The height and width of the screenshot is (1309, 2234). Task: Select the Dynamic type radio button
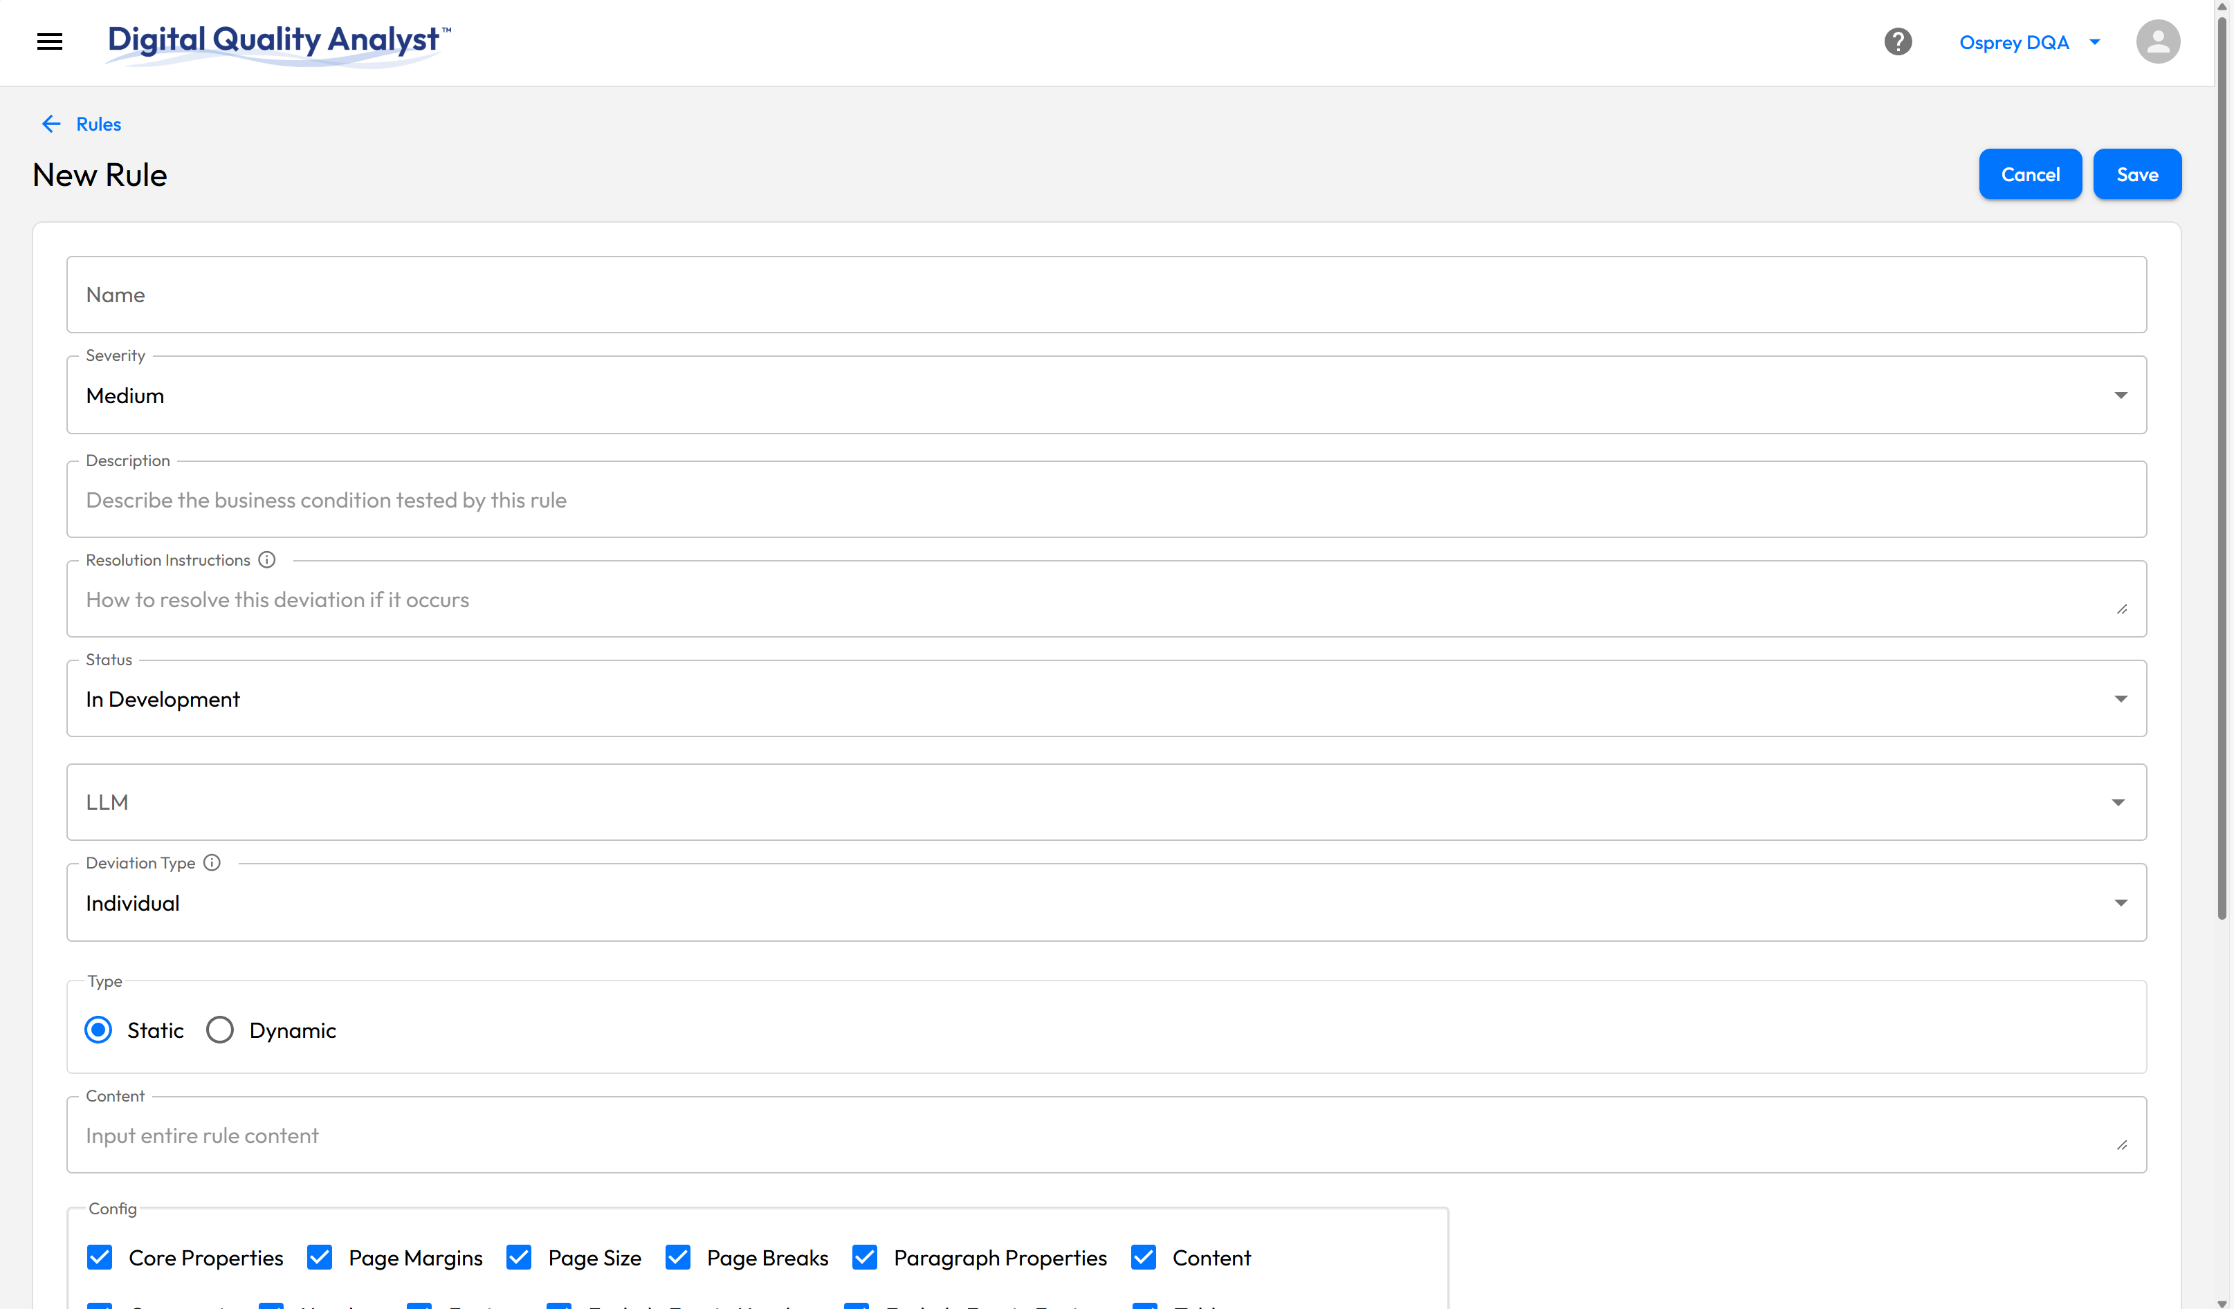tap(220, 1030)
